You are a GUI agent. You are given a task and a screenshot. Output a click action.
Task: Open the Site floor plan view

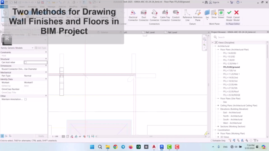[x=225, y=102]
